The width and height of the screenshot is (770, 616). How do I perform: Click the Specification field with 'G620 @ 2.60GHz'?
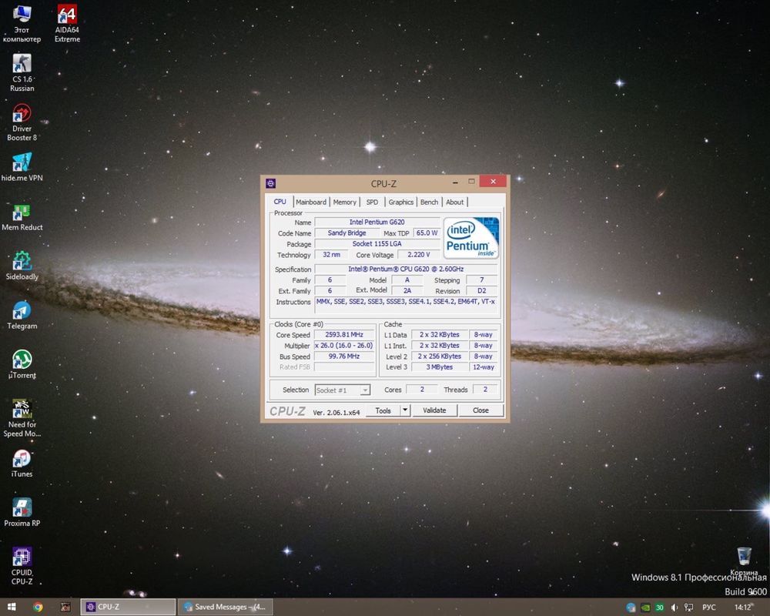point(406,269)
